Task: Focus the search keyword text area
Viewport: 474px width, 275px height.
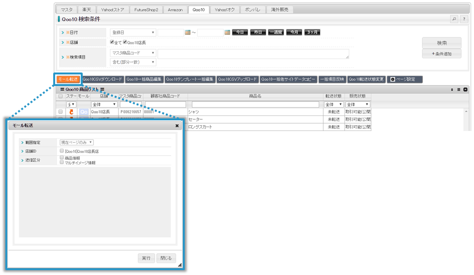Action: pos(253,54)
